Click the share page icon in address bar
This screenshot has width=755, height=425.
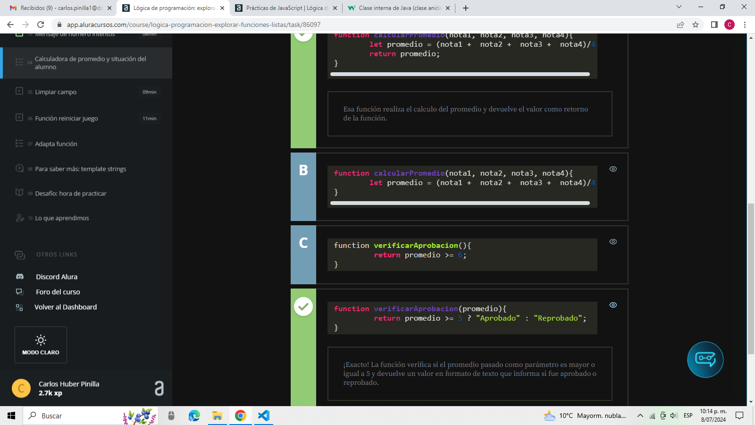[x=680, y=25]
